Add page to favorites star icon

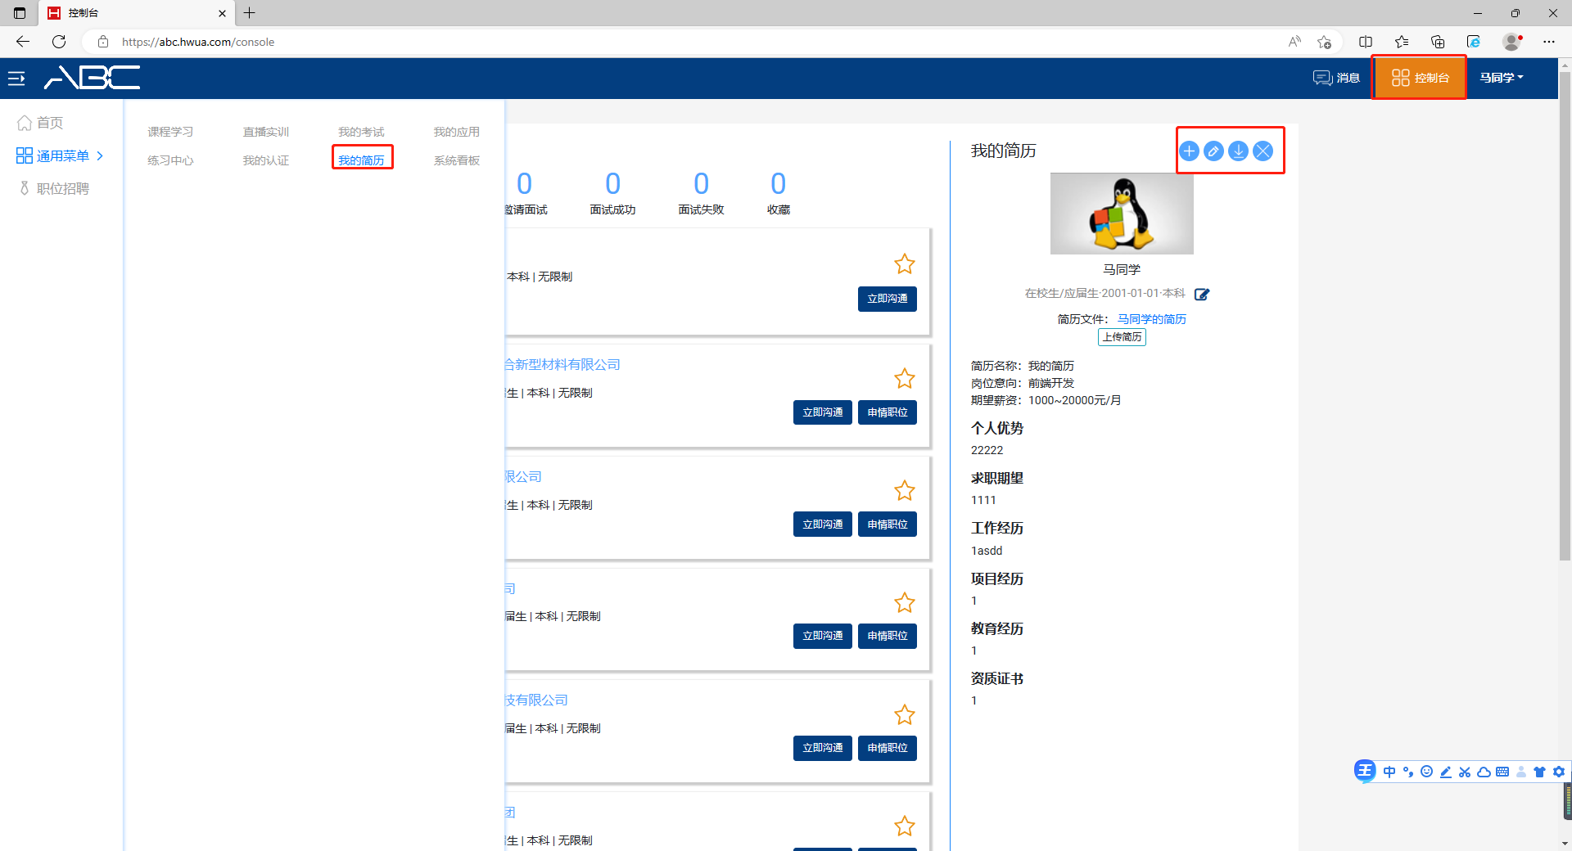[x=1324, y=42]
